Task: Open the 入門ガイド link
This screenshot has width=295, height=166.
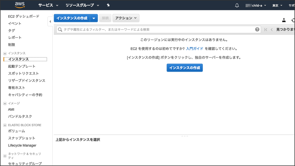Action: pos(195,49)
